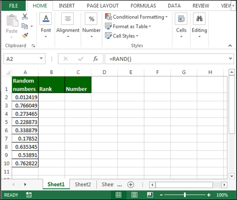
Task: Click the Copy icon in Clipboard
Action: [x=25, y=26]
